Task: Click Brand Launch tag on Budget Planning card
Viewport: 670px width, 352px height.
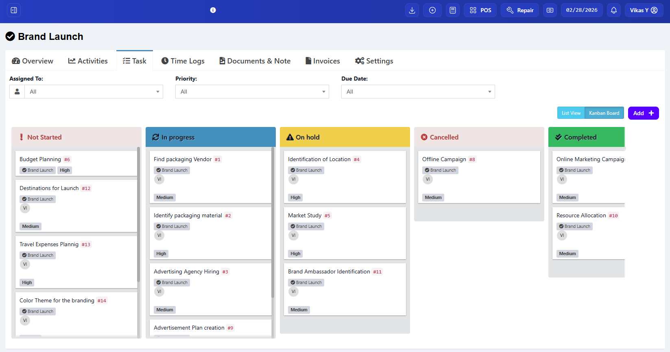Action: coord(38,170)
